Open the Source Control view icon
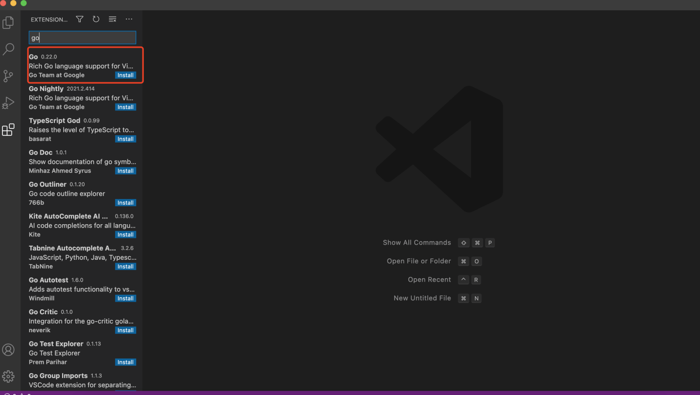Image resolution: width=700 pixels, height=395 pixels. click(8, 76)
